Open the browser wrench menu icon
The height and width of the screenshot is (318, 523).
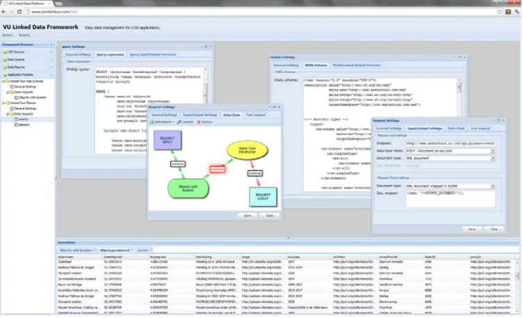pos(517,12)
